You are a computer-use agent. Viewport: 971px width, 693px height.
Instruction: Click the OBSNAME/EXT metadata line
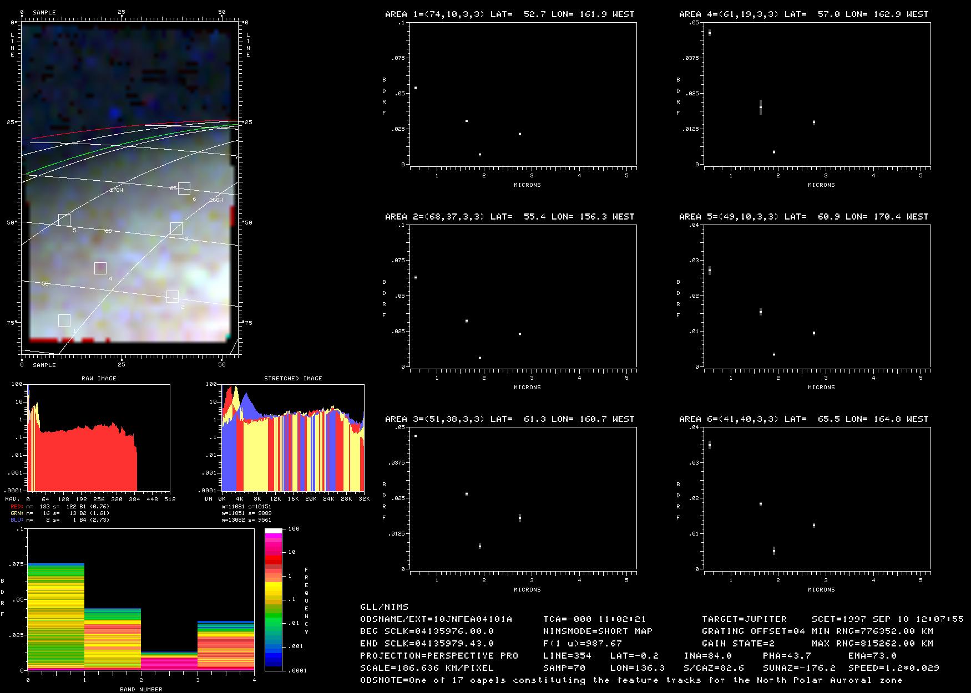coord(436,619)
